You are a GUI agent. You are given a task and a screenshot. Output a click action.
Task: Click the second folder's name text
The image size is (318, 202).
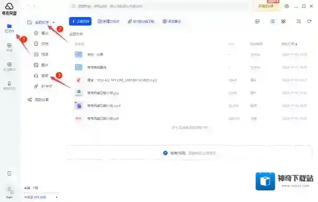pos(97,67)
